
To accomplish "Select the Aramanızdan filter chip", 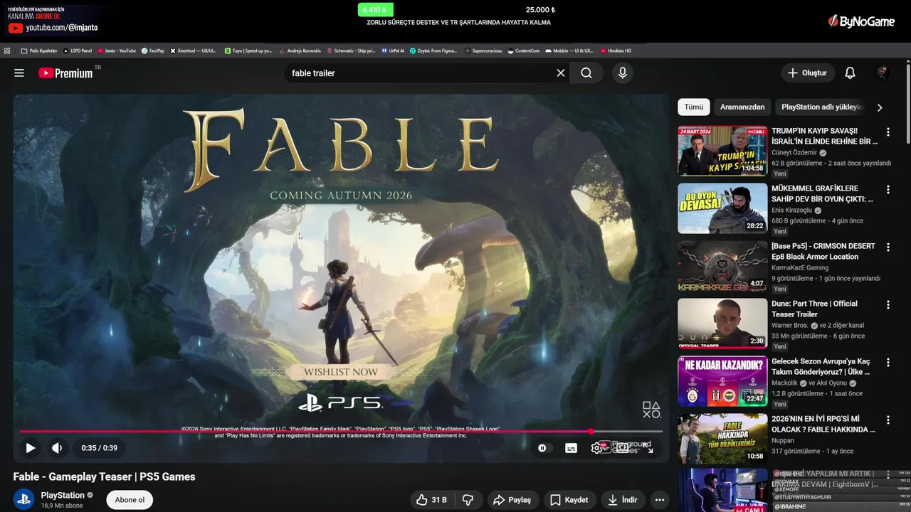I will coord(742,107).
